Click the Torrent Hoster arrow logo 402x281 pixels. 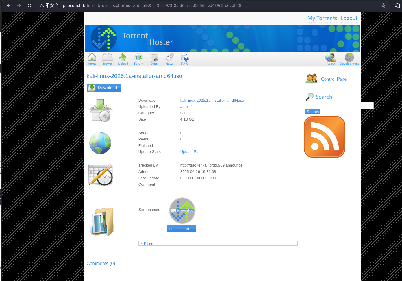pos(104,38)
